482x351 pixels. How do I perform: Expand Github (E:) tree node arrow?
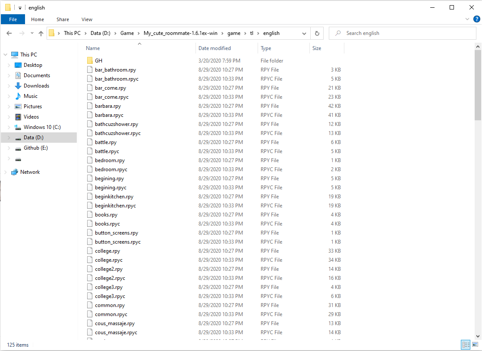click(9, 148)
